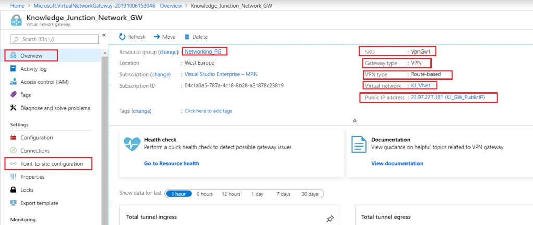Select 30 days time range
The width and height of the screenshot is (533, 225).
coord(310,194)
